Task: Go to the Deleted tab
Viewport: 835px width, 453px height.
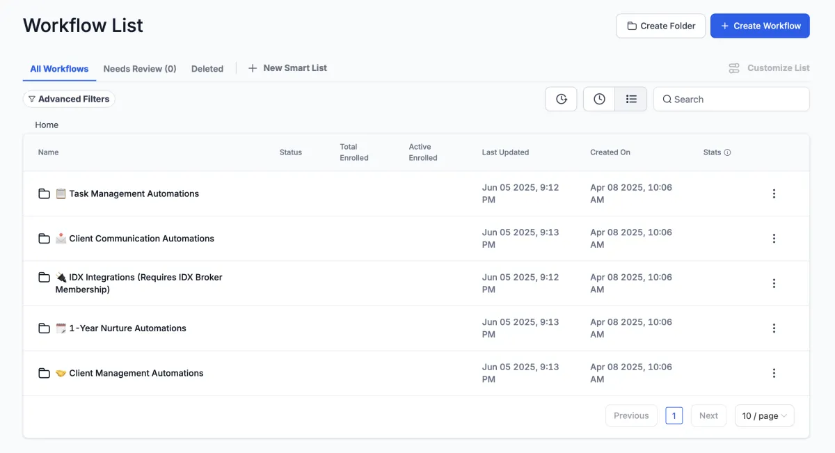Action: pyautogui.click(x=207, y=69)
